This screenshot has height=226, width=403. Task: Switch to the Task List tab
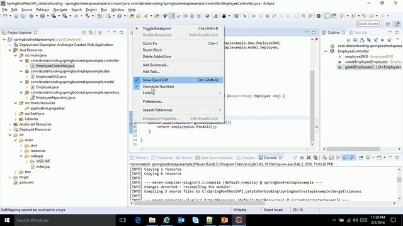point(358,33)
